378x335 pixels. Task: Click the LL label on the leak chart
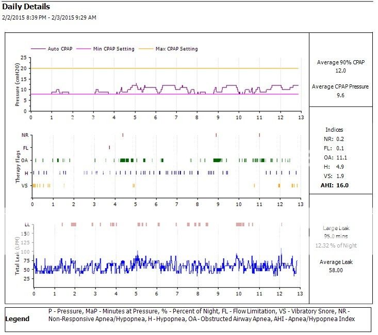click(x=26, y=224)
